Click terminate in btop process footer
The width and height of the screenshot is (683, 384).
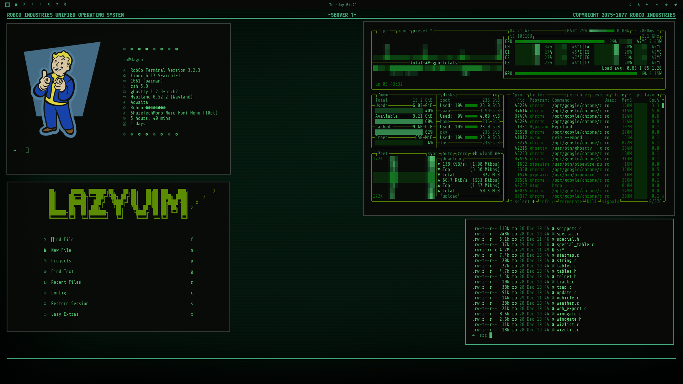[571, 202]
